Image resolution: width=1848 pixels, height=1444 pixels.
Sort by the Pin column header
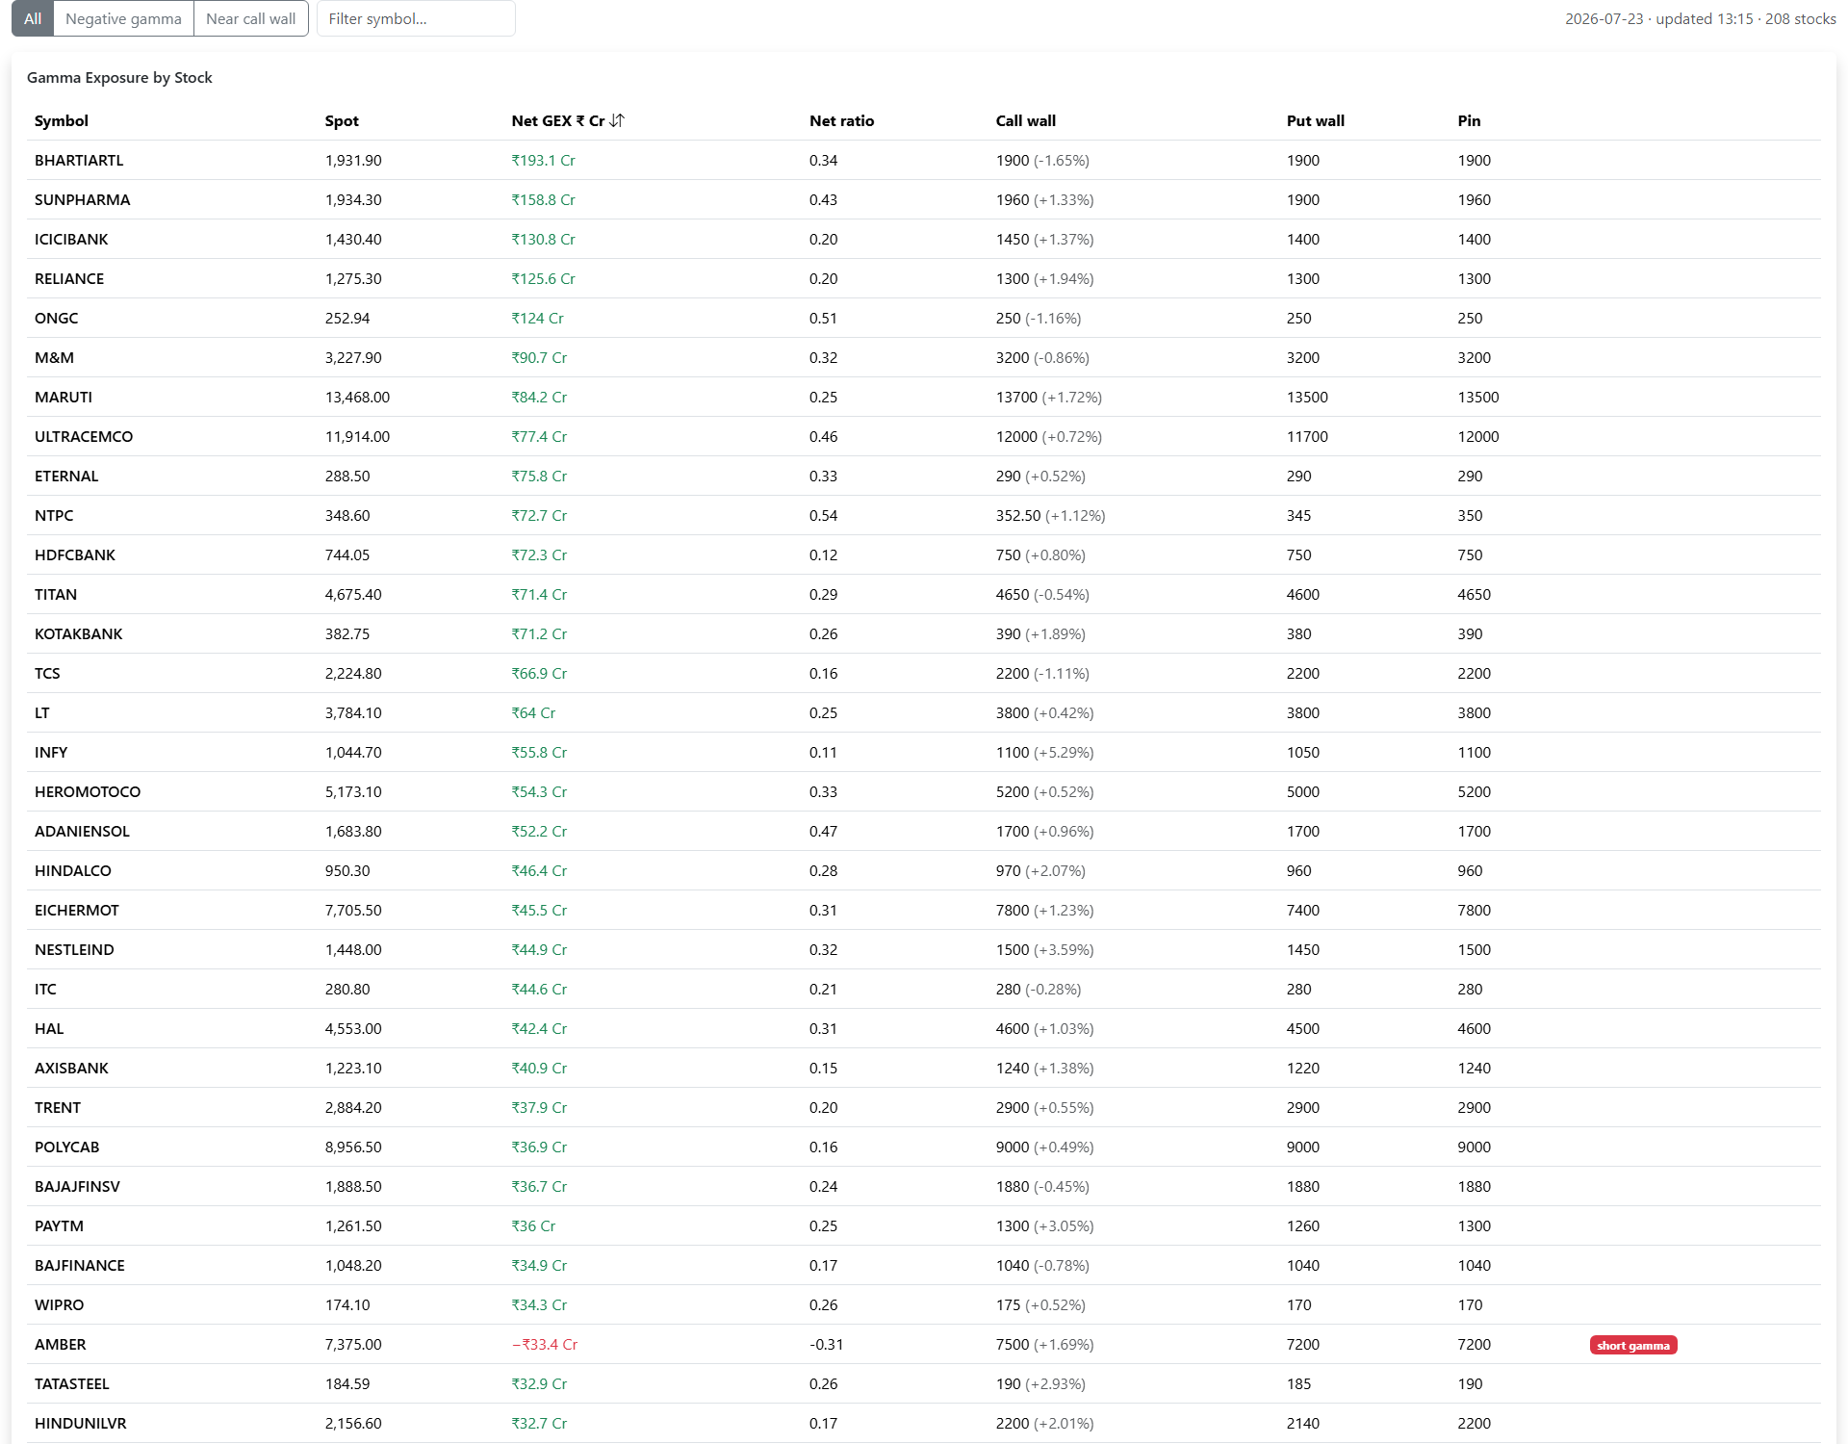point(1469,120)
